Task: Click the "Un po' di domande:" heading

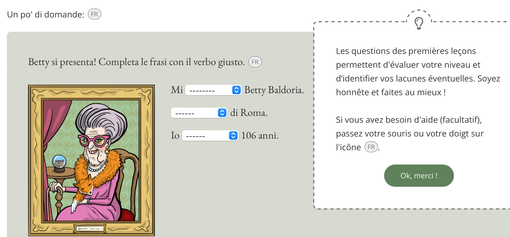Action: point(45,15)
